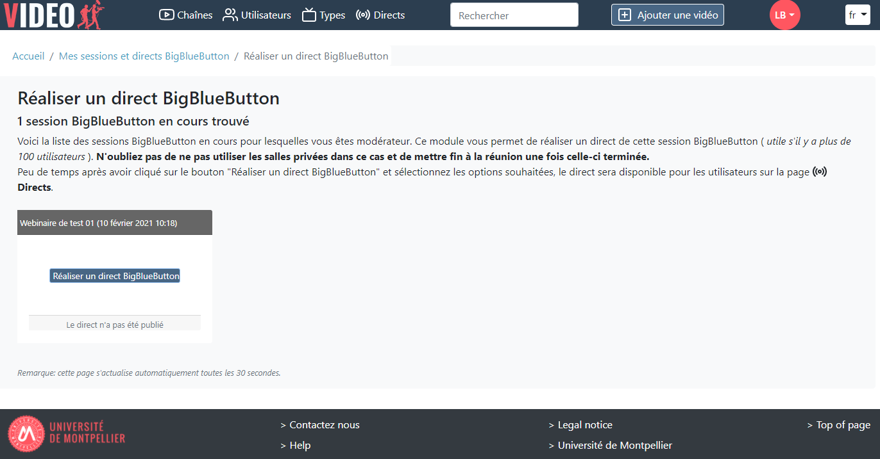Follow the Contactez nous footer link
The image size is (880, 459).
coord(324,425)
